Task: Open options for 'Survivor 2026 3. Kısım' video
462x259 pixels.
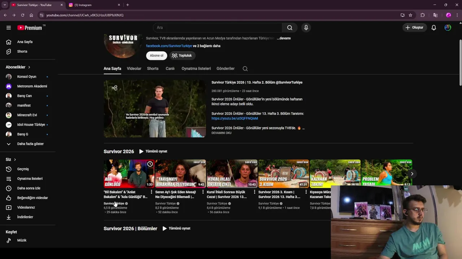Action: click(x=306, y=192)
